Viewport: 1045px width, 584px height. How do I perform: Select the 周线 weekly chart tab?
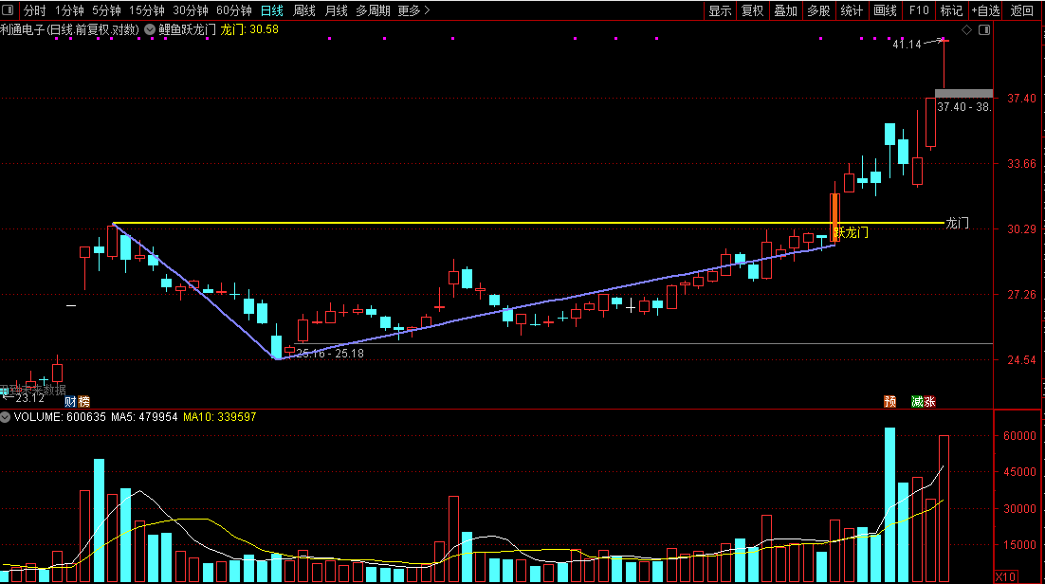(x=303, y=10)
